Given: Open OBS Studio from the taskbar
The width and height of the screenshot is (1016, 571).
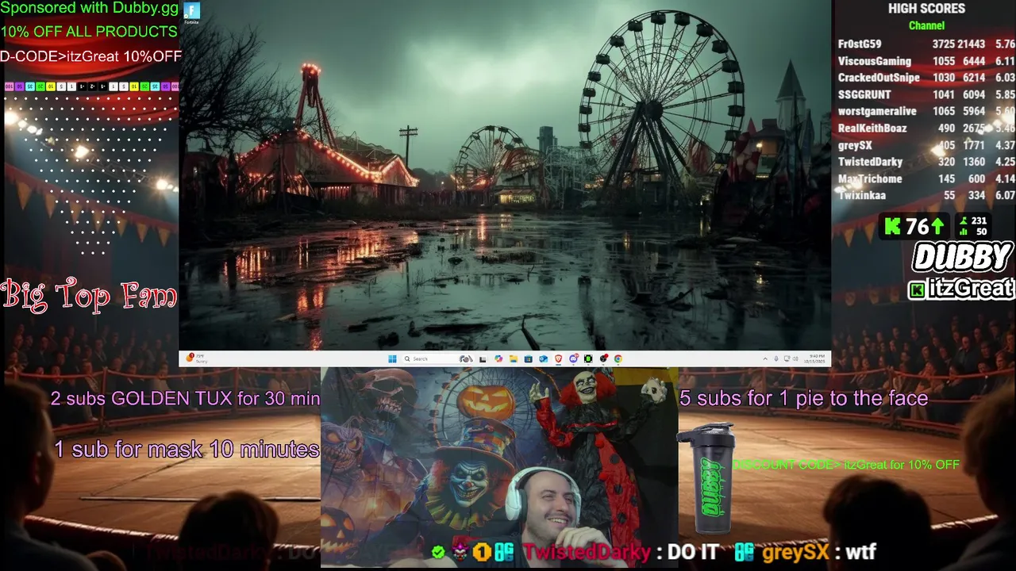Looking at the screenshot, I should coord(603,358).
